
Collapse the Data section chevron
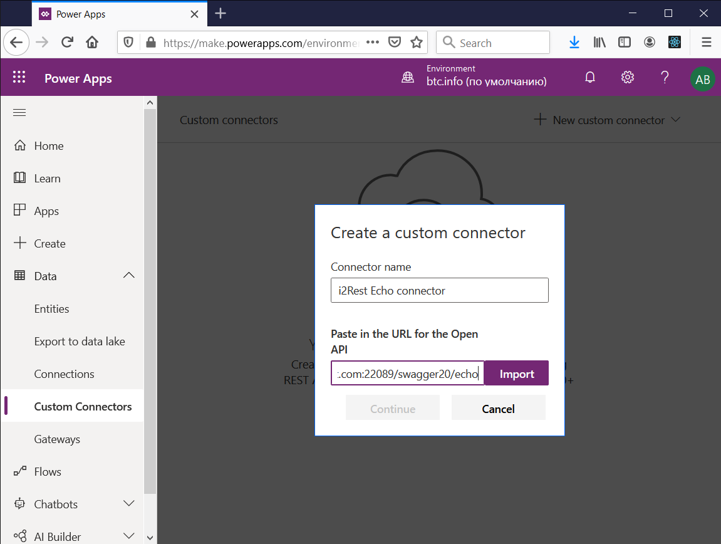tap(129, 276)
